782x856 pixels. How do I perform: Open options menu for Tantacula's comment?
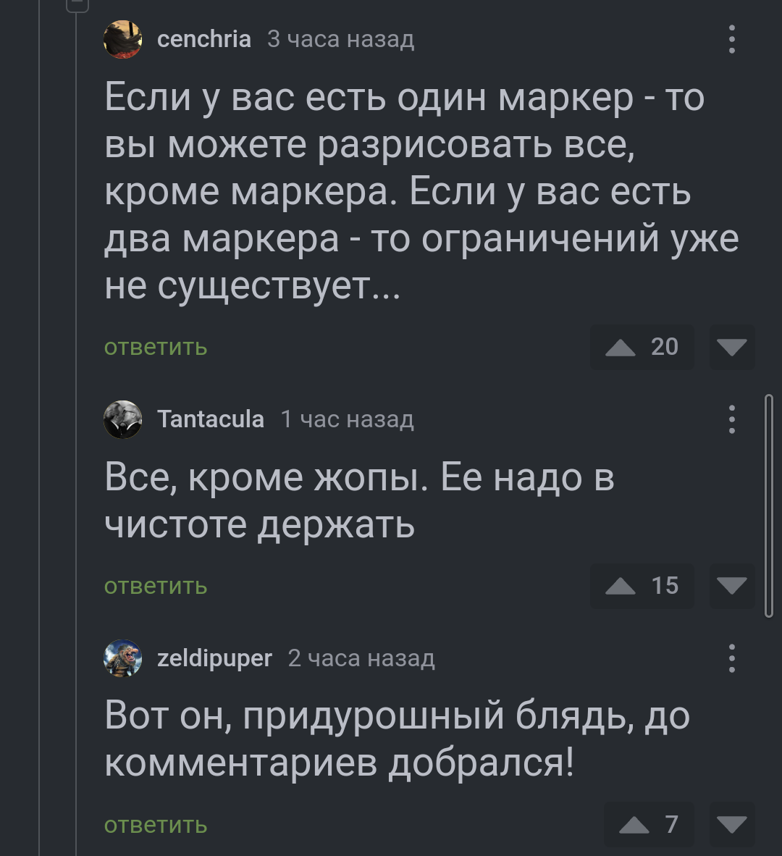[732, 419]
